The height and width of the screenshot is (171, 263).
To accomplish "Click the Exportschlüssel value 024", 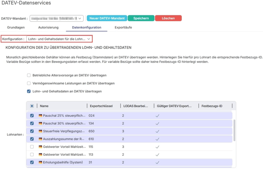I will click(91, 116).
